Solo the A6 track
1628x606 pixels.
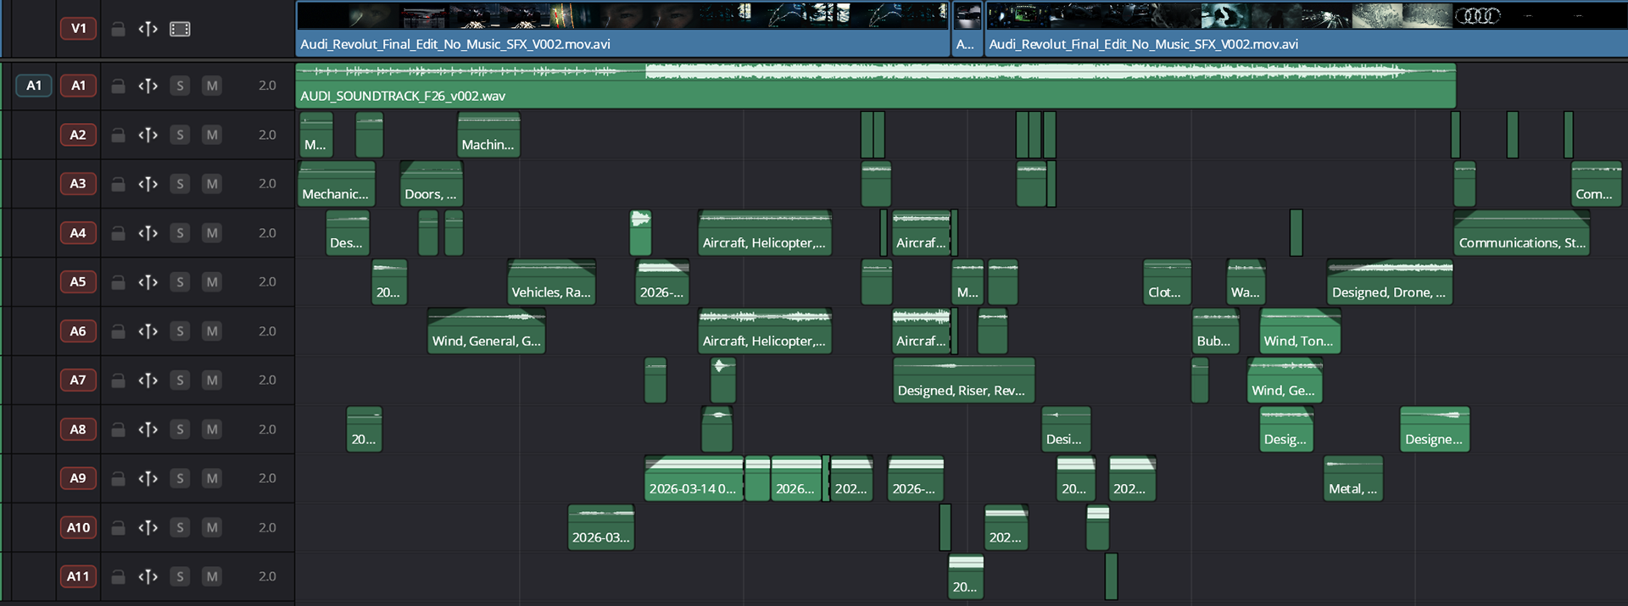180,331
